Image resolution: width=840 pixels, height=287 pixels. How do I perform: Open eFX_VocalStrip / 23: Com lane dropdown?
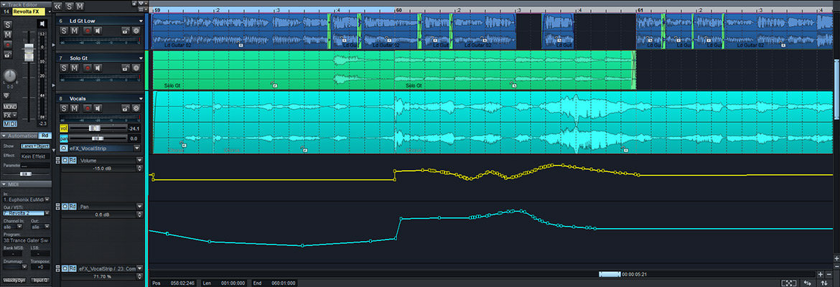[x=139, y=268]
